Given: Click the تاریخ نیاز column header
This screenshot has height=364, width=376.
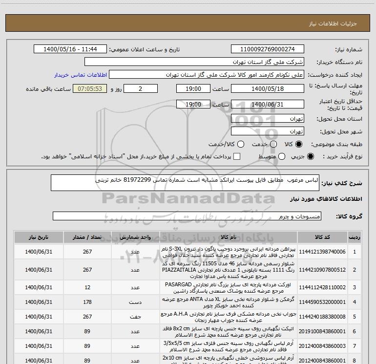Looking at the screenshot, I should (39, 237).
